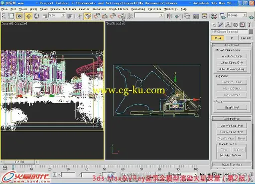Click frame 50 on the track bar
Image resolution: width=255 pixels, height=184 pixels.
105,169
